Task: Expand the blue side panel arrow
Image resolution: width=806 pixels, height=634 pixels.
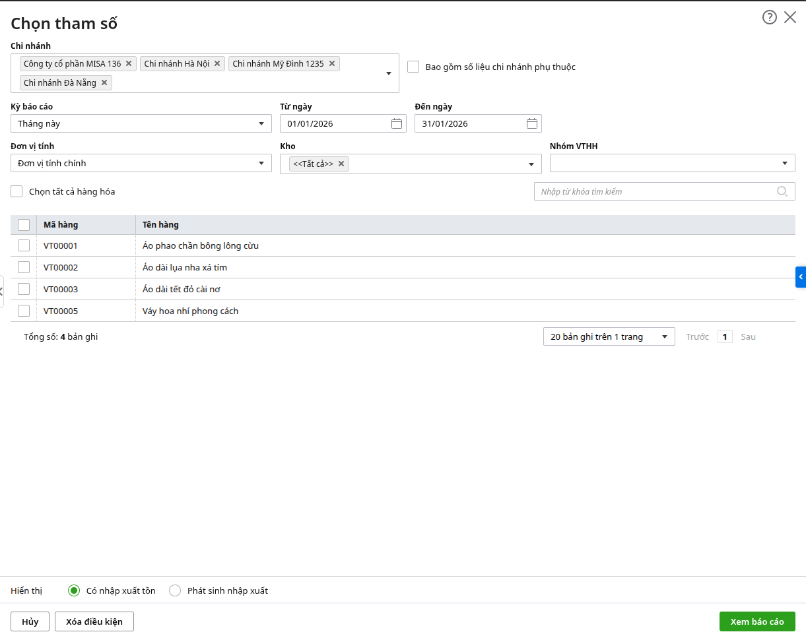Action: click(x=801, y=276)
